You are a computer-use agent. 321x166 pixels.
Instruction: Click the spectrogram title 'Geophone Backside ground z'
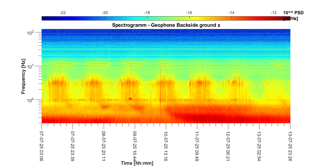[x=166, y=25]
